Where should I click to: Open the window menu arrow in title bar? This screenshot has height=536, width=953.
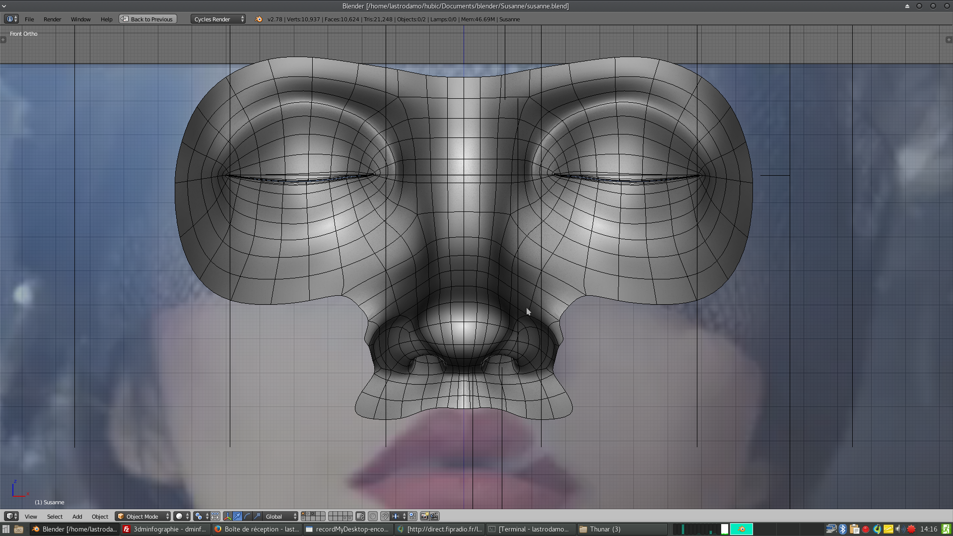pos(4,6)
